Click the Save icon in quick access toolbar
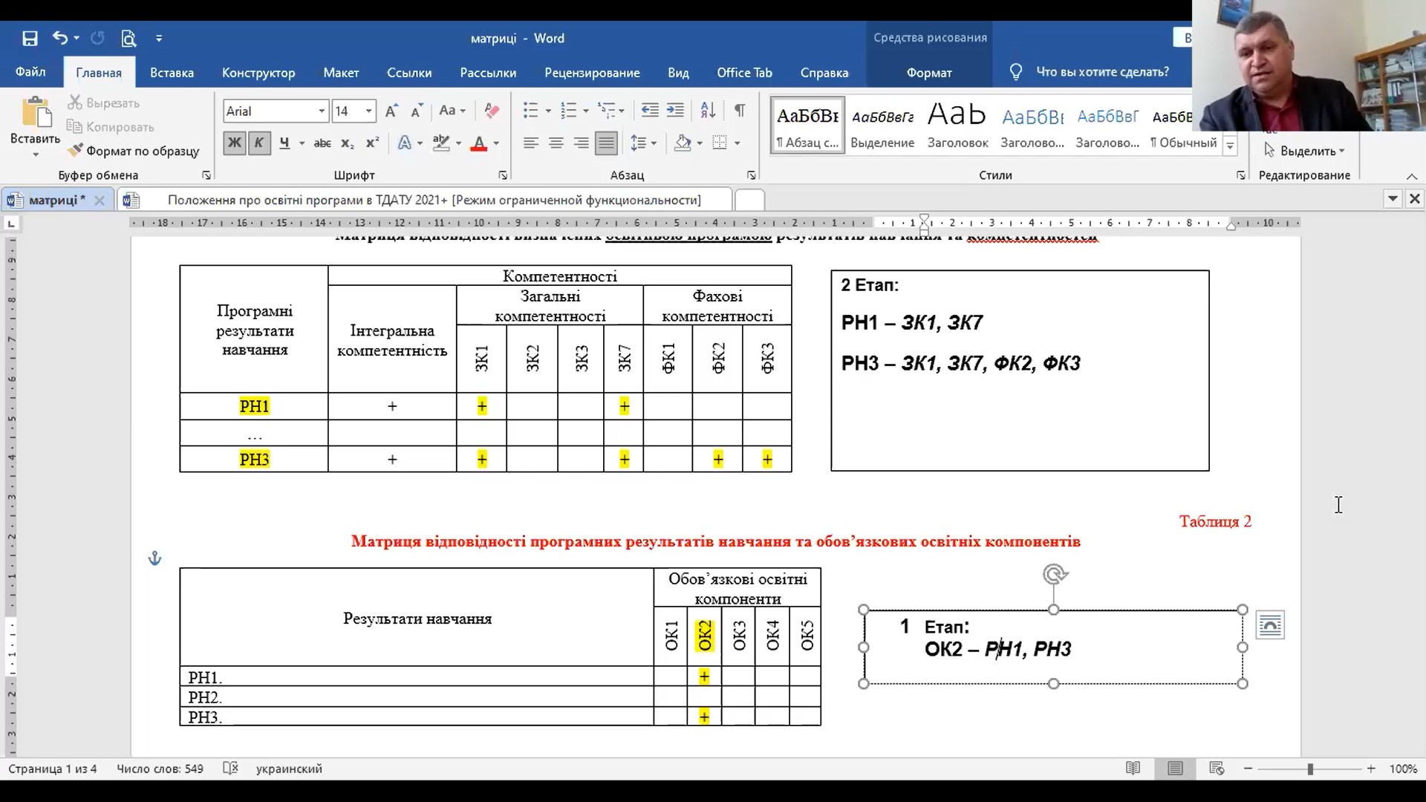The width and height of the screenshot is (1426, 802). 30,39
